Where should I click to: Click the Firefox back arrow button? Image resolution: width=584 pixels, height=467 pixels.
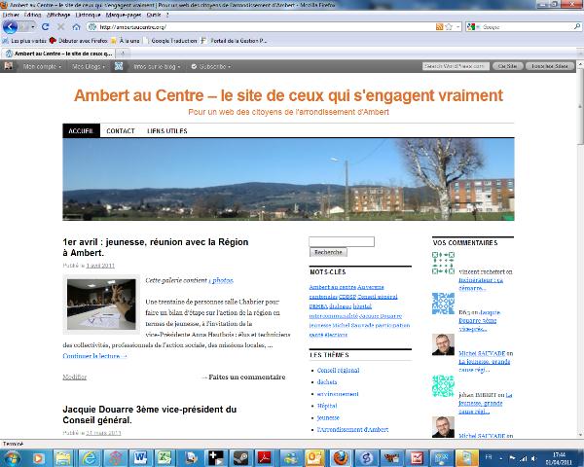pyautogui.click(x=10, y=27)
